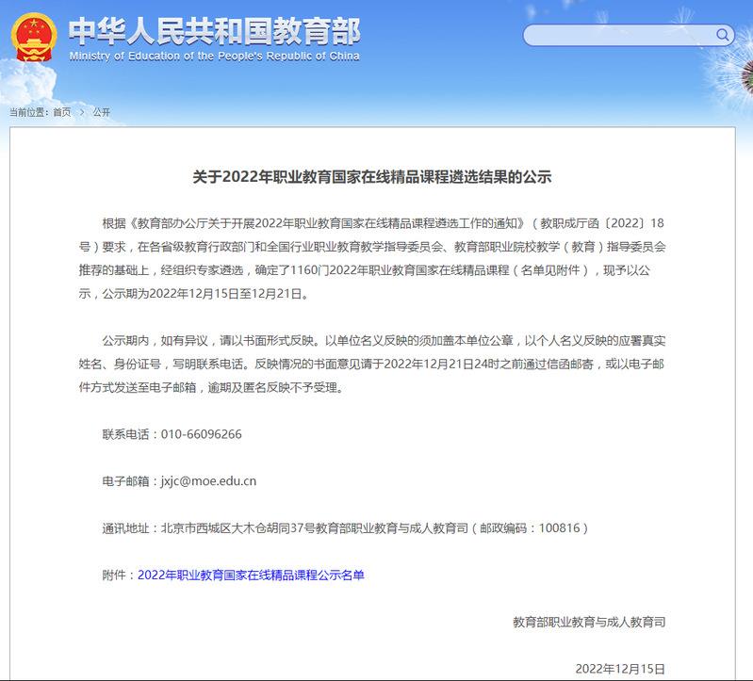
Task: Click the email address jxjc@moe.edu.cn
Action: pyautogui.click(x=209, y=480)
